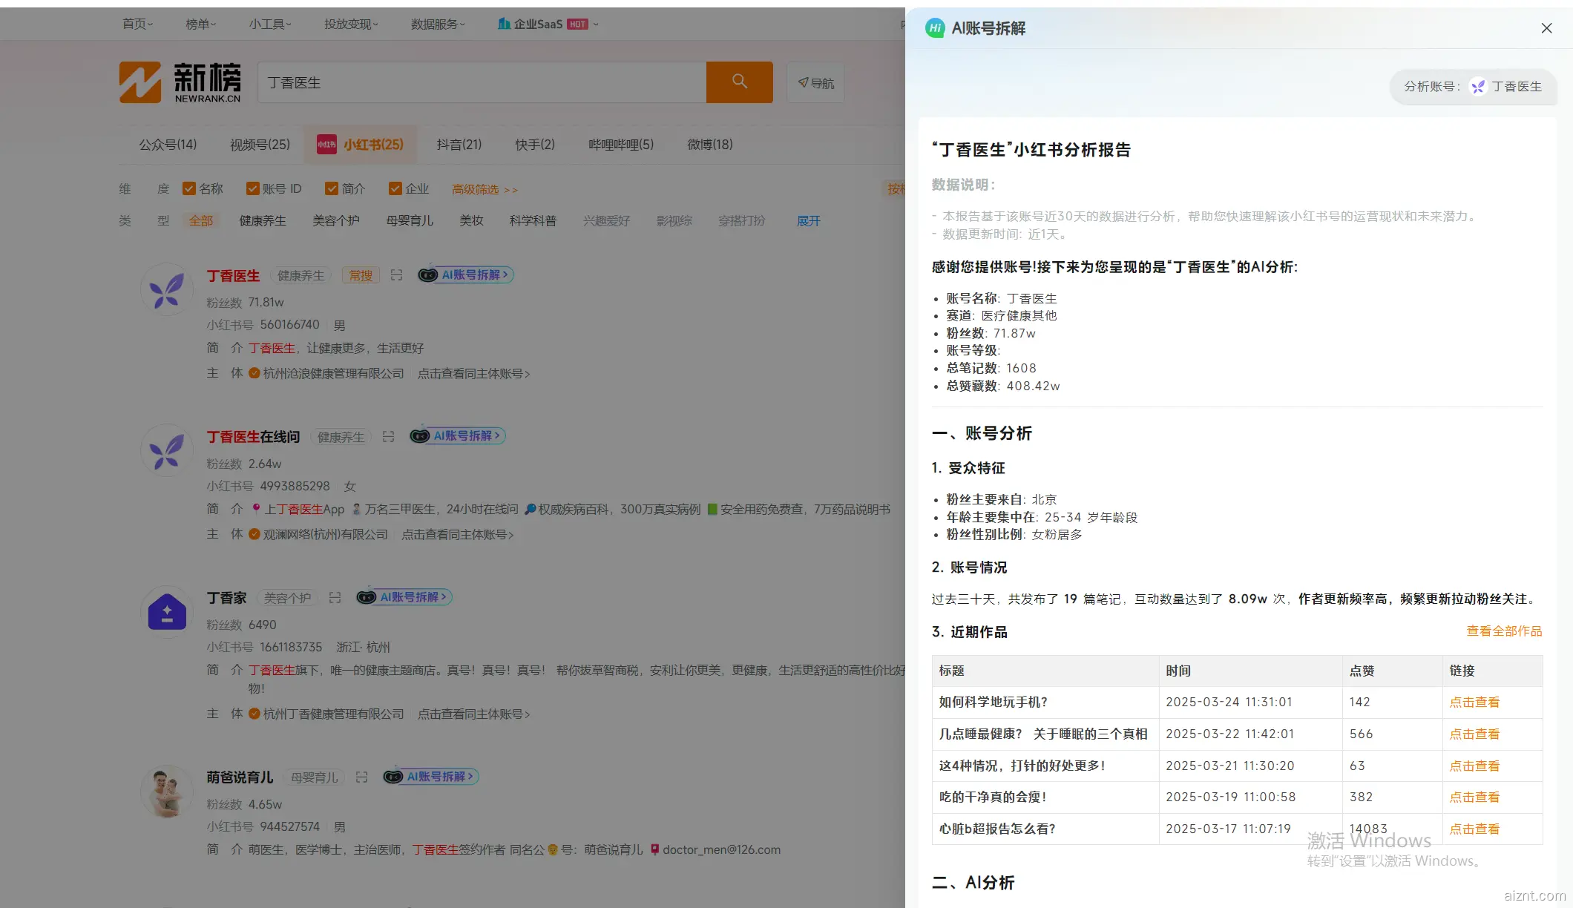Expand more categories with 展开
1573x908 pixels.
click(808, 221)
